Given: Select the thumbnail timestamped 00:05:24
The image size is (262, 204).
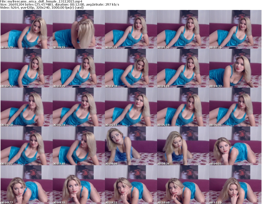Looking at the screenshot, I should (x=79, y=107).
